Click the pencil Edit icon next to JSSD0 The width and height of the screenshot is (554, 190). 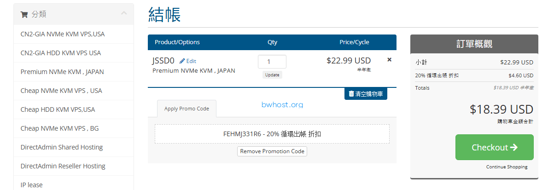pos(182,61)
